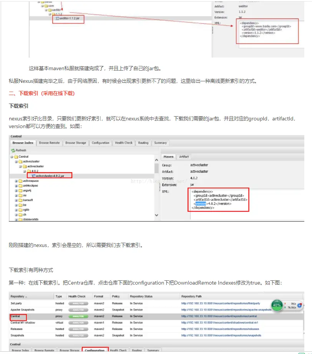Select the ueditor-1.1.2.jar tree item

tap(69, 18)
